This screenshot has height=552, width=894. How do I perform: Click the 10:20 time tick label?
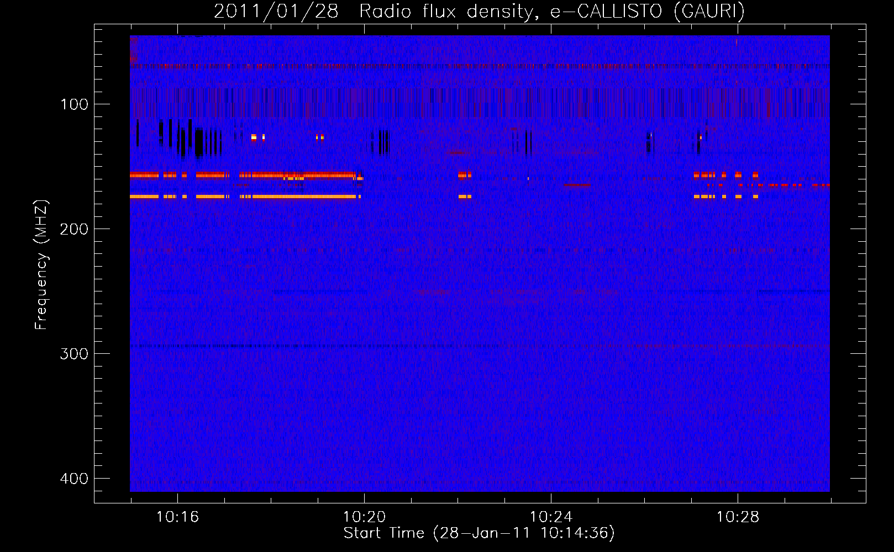[x=364, y=517]
